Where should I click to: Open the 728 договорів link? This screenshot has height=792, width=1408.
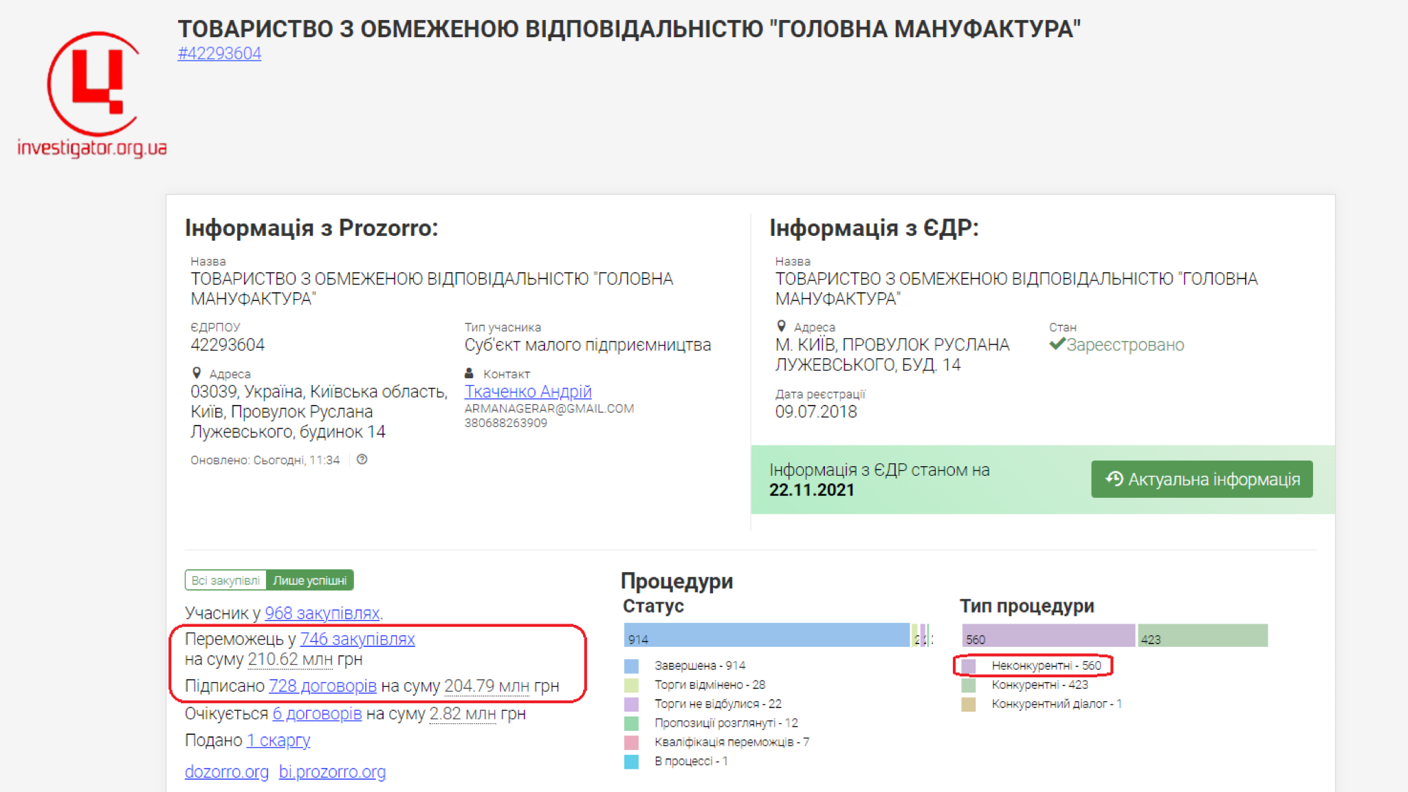pyautogui.click(x=322, y=686)
